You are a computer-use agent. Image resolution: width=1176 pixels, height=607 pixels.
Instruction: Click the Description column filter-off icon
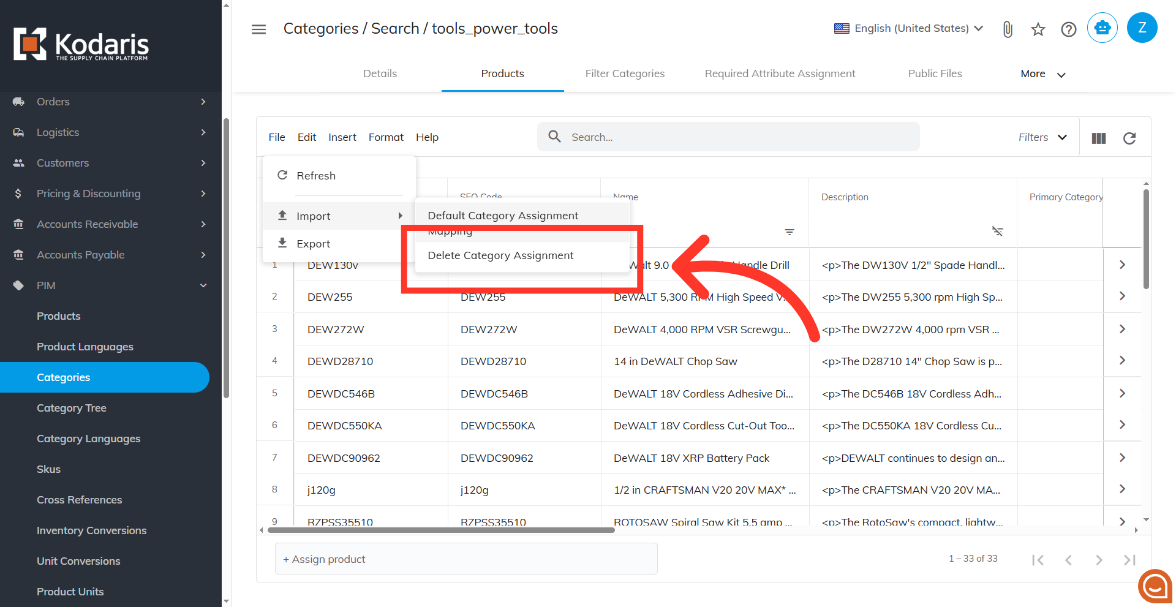998,231
